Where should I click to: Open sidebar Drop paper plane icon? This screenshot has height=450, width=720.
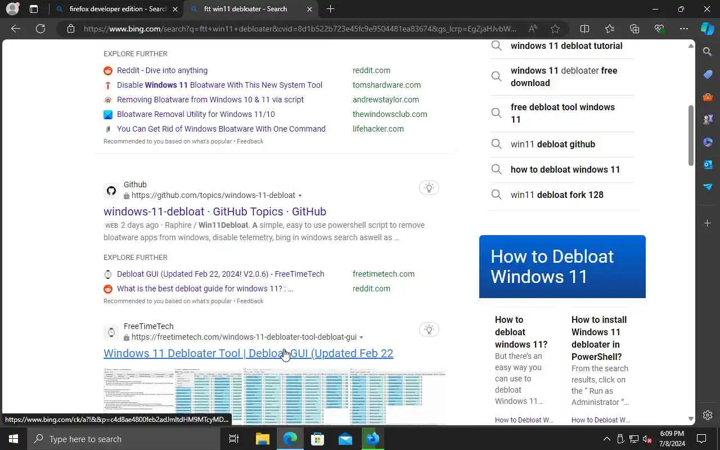(x=708, y=187)
